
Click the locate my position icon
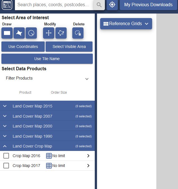112,5
